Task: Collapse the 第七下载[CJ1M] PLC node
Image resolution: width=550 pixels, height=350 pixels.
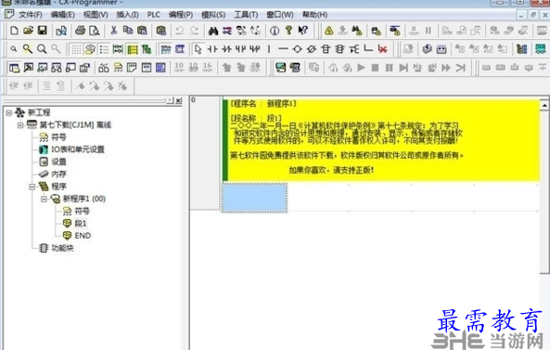Action: coord(20,125)
